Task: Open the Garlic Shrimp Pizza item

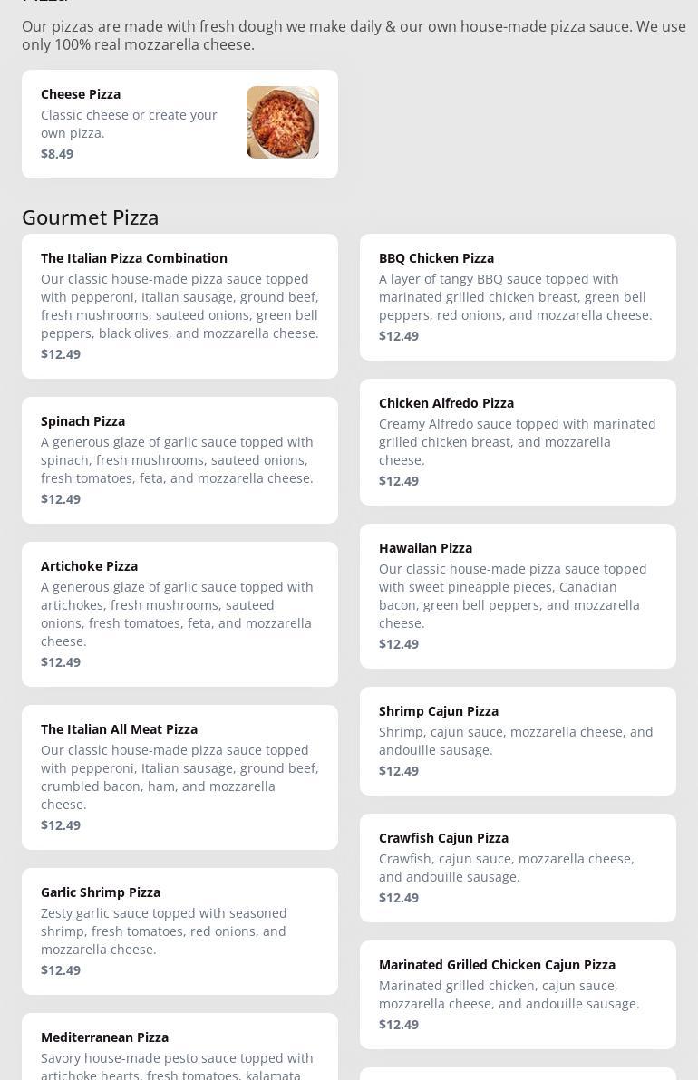Action: click(179, 931)
